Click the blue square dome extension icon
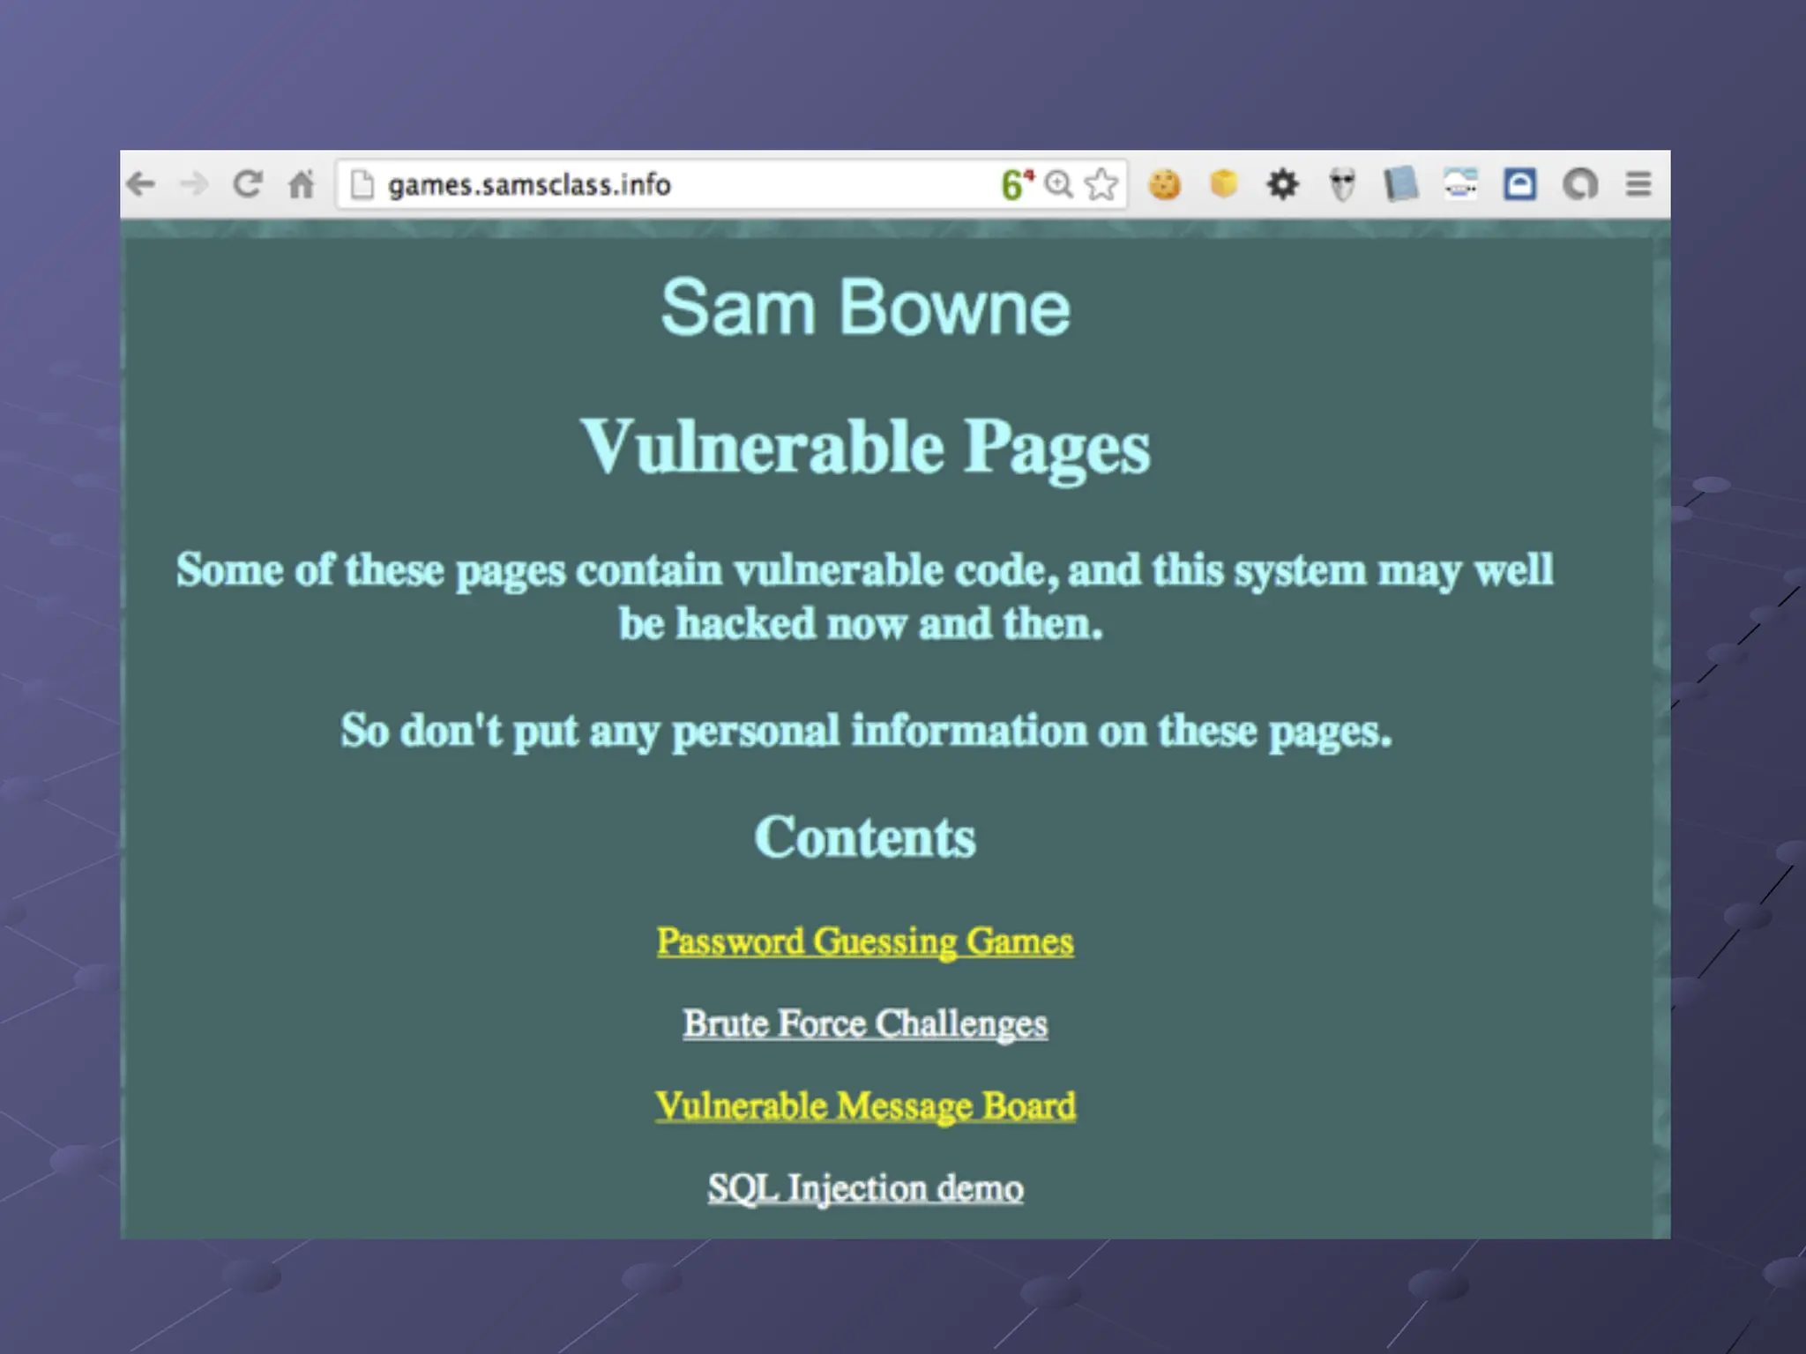Viewport: 1806px width, 1354px height. pos(1519,184)
